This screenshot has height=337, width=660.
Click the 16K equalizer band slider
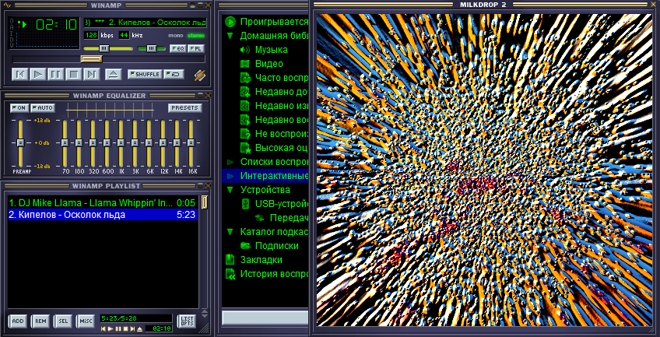(191, 143)
